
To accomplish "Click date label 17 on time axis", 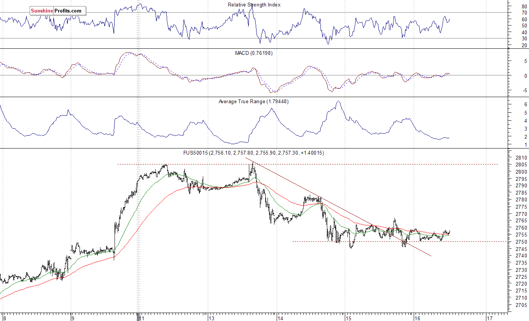I will coord(489,318).
